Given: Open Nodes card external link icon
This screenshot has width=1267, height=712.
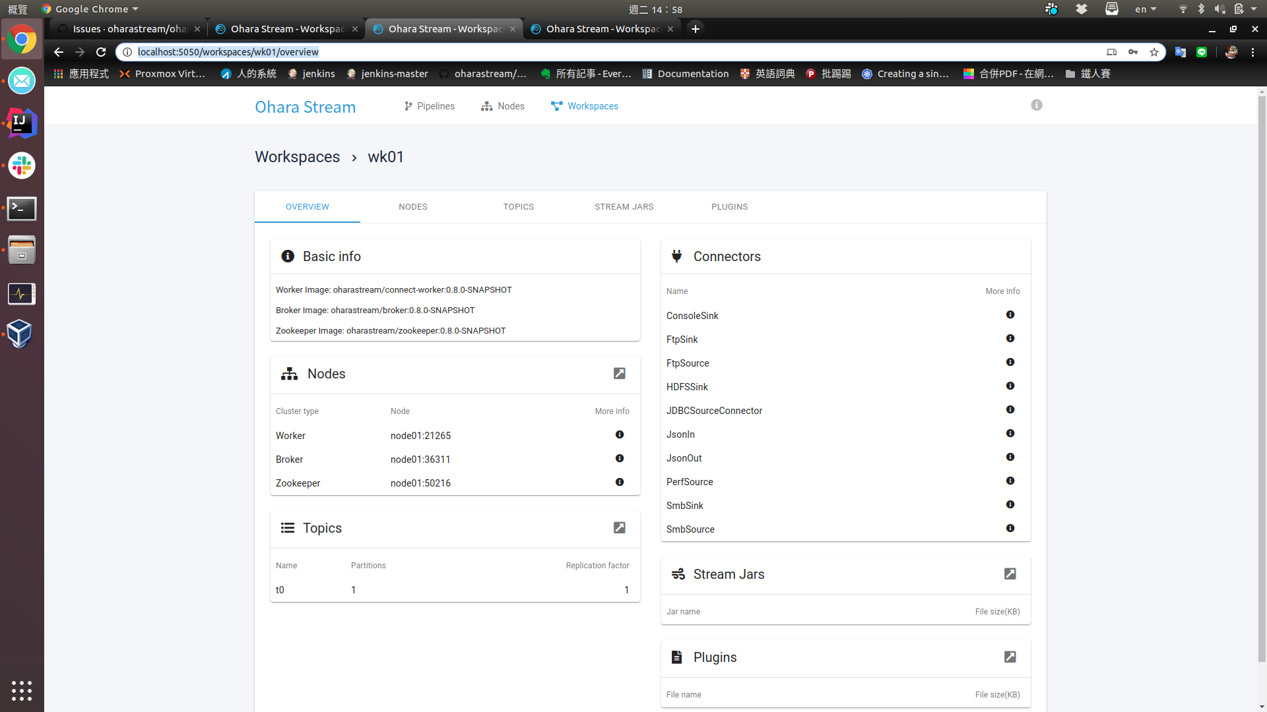Looking at the screenshot, I should tap(619, 374).
